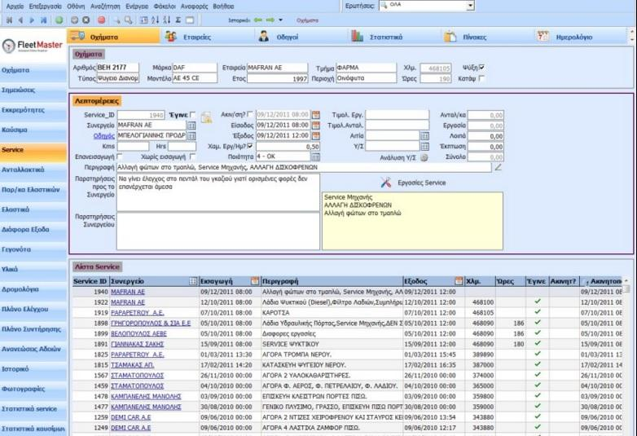Click the edit pencil icon after Περιγραφή
Image resolution: width=637 pixels, height=436 pixels.
coord(498,167)
